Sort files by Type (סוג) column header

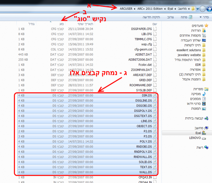pos(61,24)
